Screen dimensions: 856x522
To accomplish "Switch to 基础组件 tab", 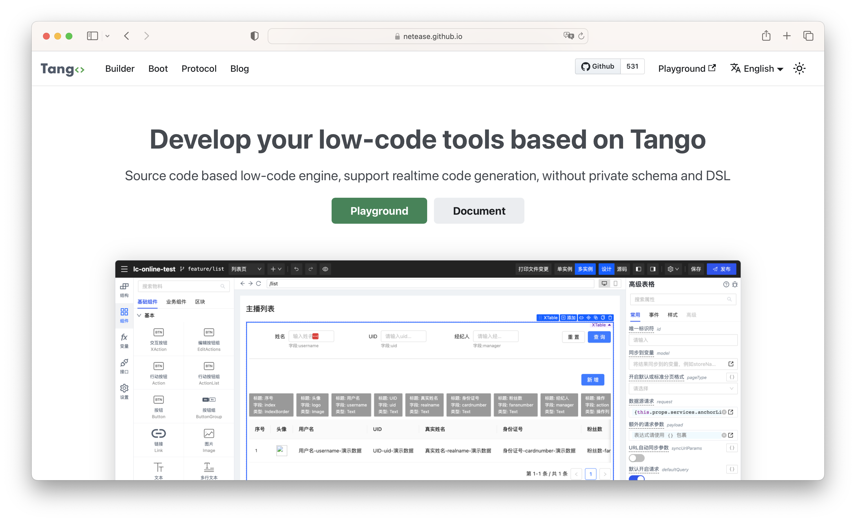I will point(147,302).
